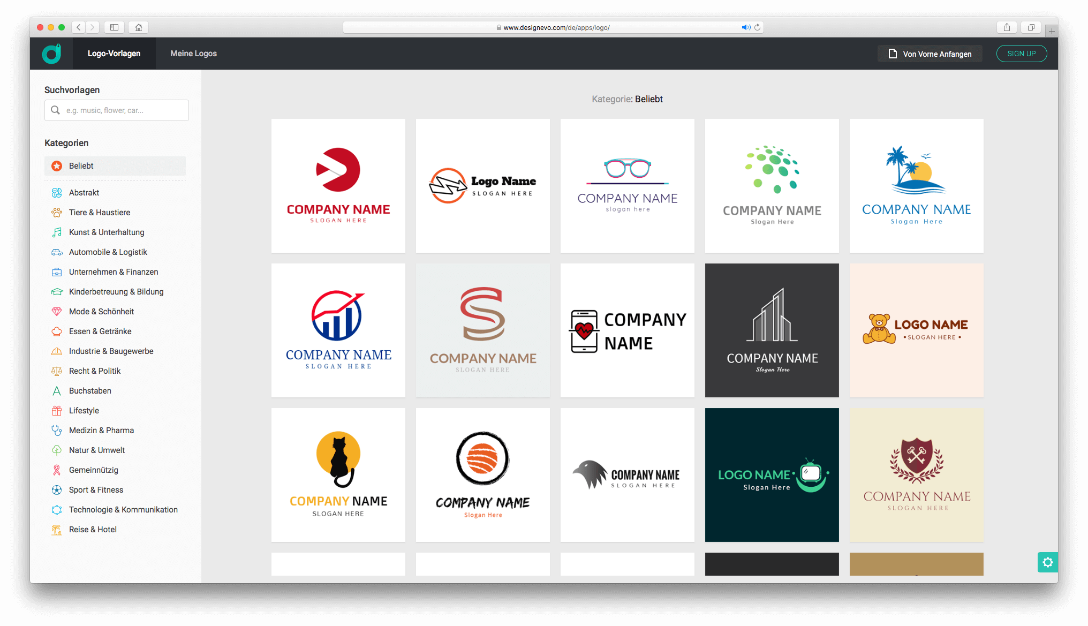The width and height of the screenshot is (1088, 626).
Task: Open the red arrow circle logo template
Action: (338, 186)
